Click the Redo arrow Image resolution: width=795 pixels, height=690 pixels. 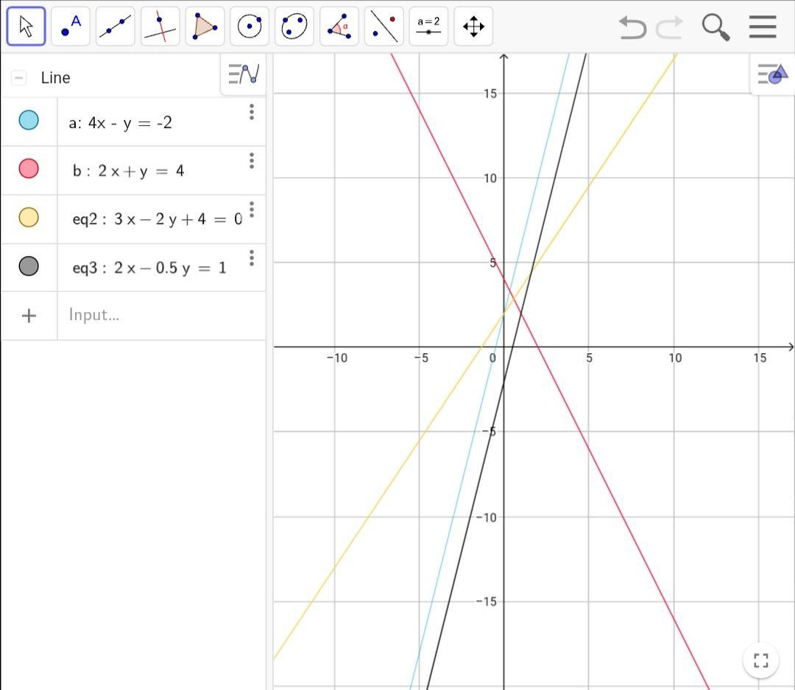tap(669, 27)
